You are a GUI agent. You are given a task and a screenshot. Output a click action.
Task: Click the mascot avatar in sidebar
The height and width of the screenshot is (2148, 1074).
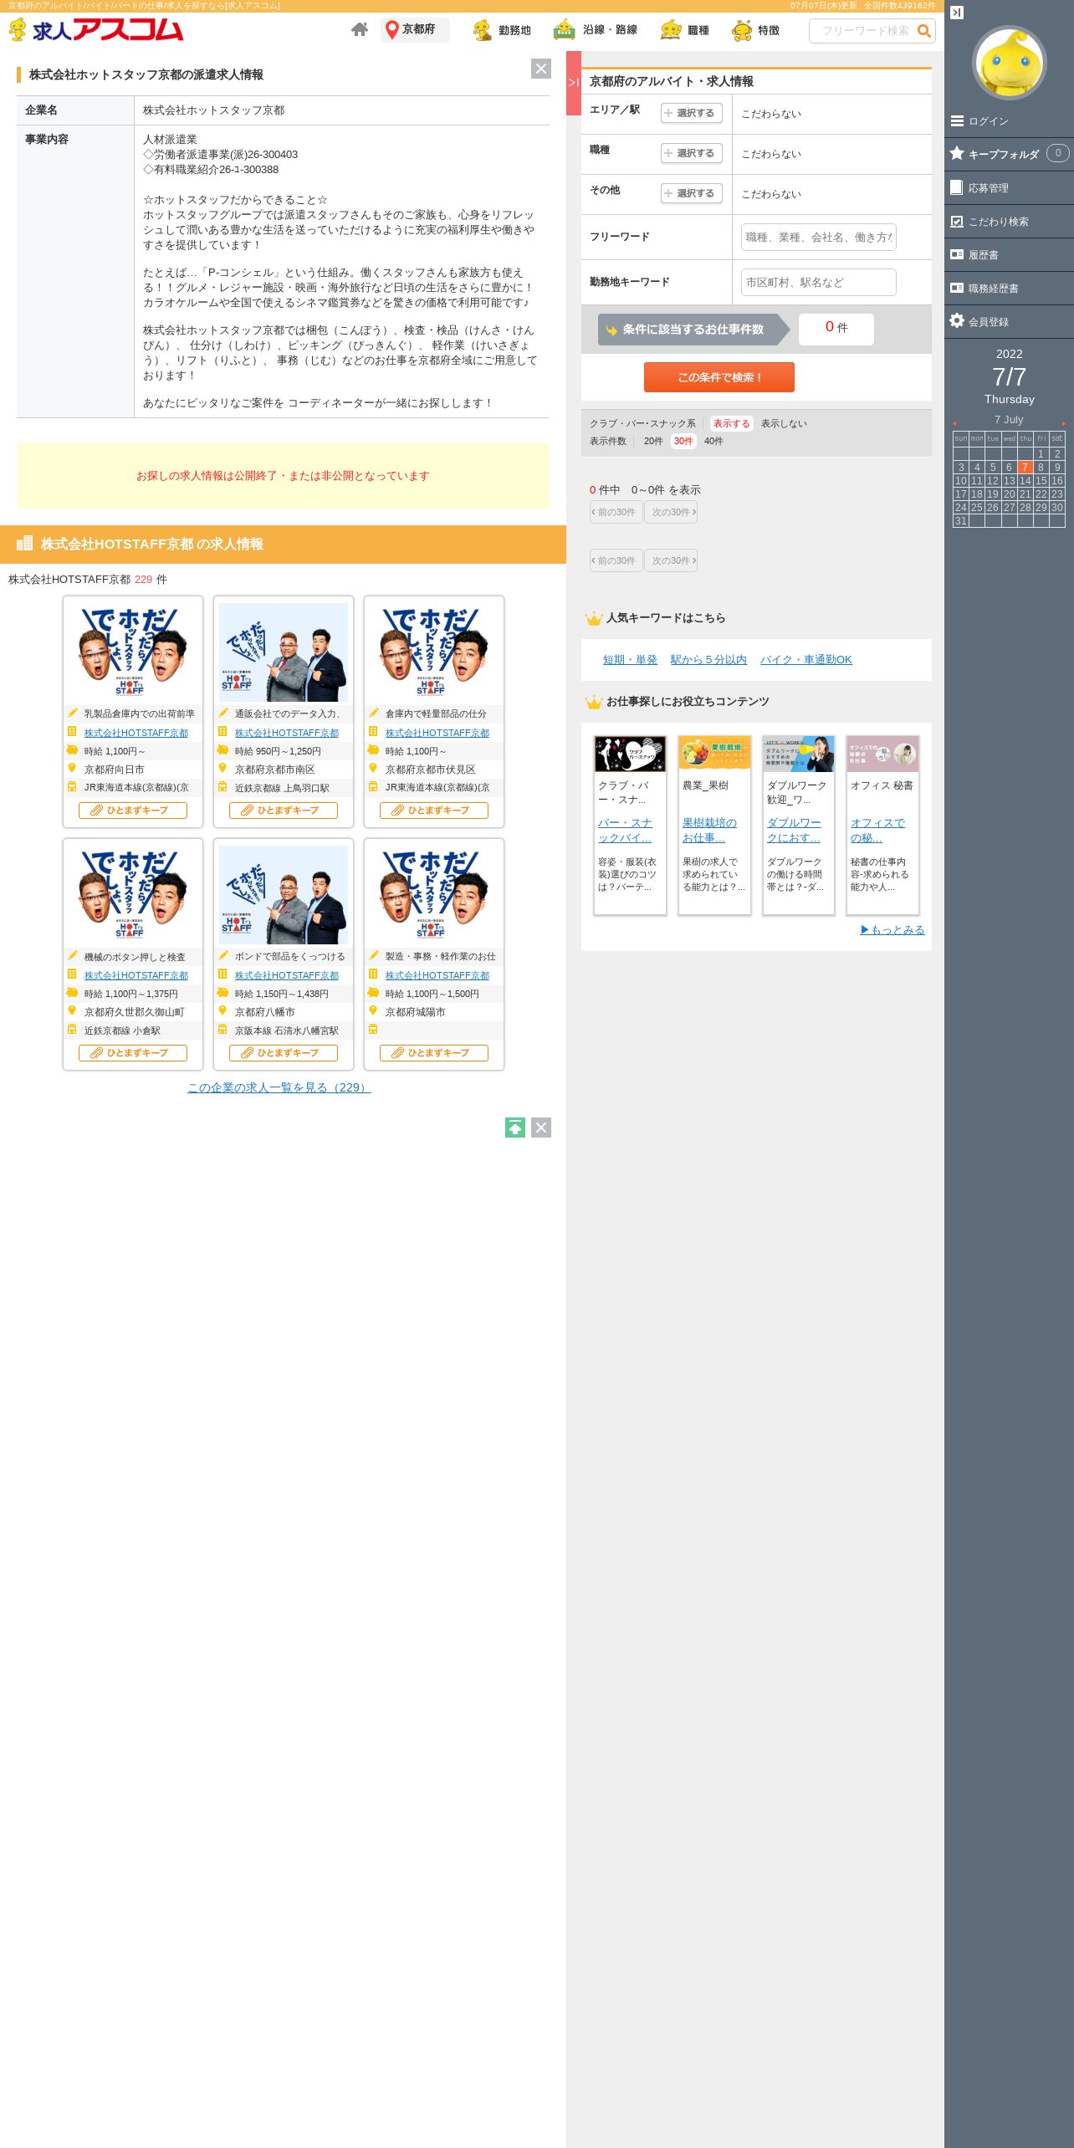(1010, 63)
